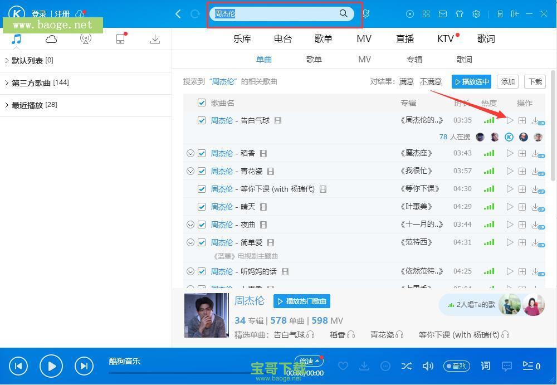Check the 稻香 song checkbox
Screen dimensions: 557x385
click(202, 153)
